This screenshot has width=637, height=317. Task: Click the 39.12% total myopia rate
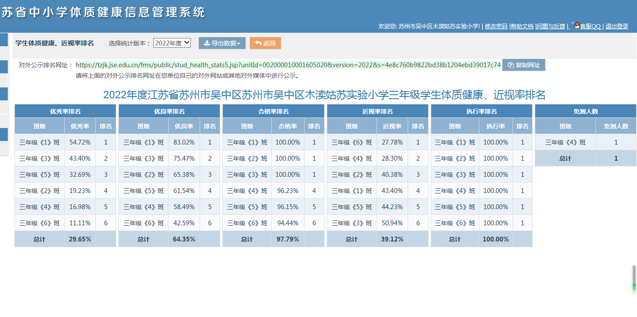point(392,239)
